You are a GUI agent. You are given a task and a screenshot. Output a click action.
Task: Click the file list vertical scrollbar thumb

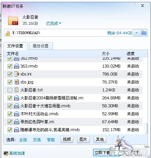pyautogui.click(x=146, y=129)
